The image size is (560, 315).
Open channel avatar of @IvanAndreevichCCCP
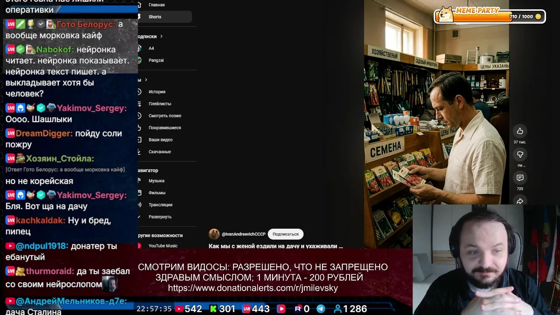tap(214, 234)
